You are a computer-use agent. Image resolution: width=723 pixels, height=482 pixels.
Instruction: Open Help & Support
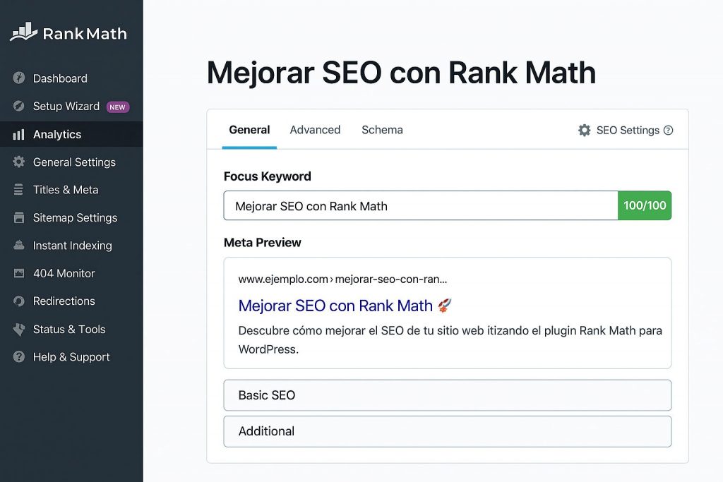[x=71, y=357]
